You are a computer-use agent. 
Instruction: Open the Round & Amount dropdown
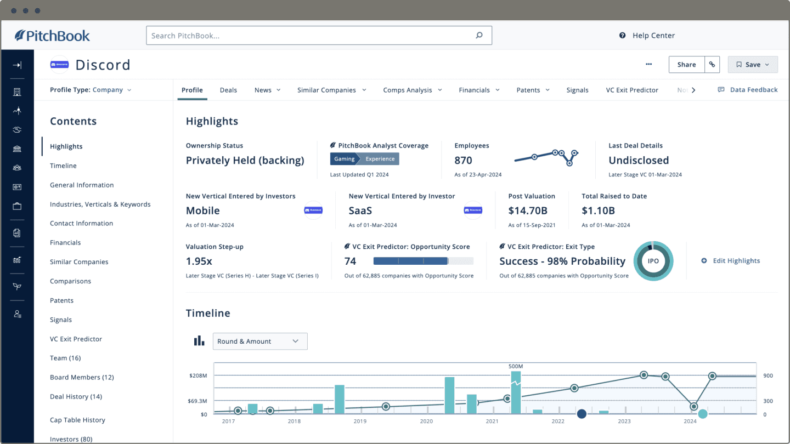(260, 341)
